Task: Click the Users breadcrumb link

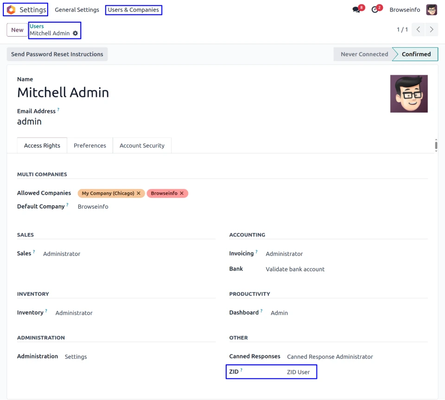Action: (x=37, y=26)
